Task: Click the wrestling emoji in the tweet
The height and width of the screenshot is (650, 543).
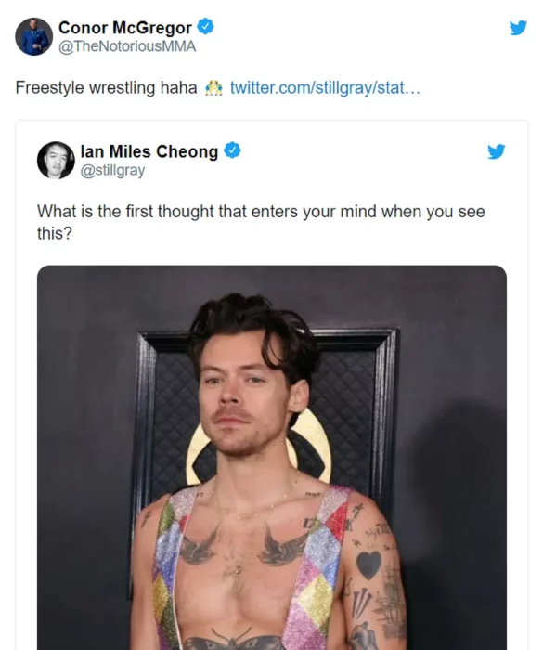Action: pos(213,88)
